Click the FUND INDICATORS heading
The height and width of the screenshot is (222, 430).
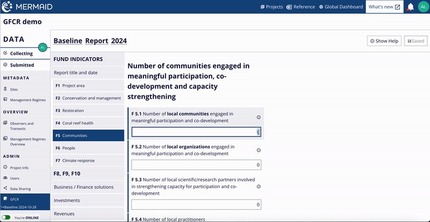tap(78, 59)
